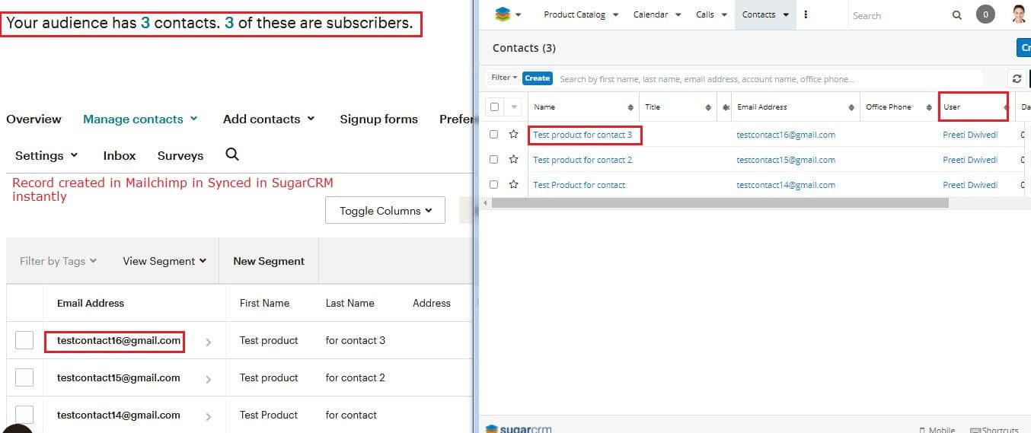
Task: Expand the Calls module dropdown arrow
Action: point(724,14)
